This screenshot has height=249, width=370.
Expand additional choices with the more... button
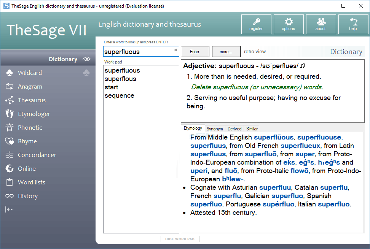pyautogui.click(x=226, y=52)
